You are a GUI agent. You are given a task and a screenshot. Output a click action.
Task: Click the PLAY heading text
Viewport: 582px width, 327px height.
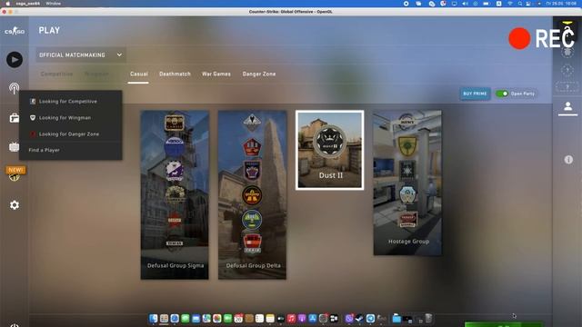point(49,30)
